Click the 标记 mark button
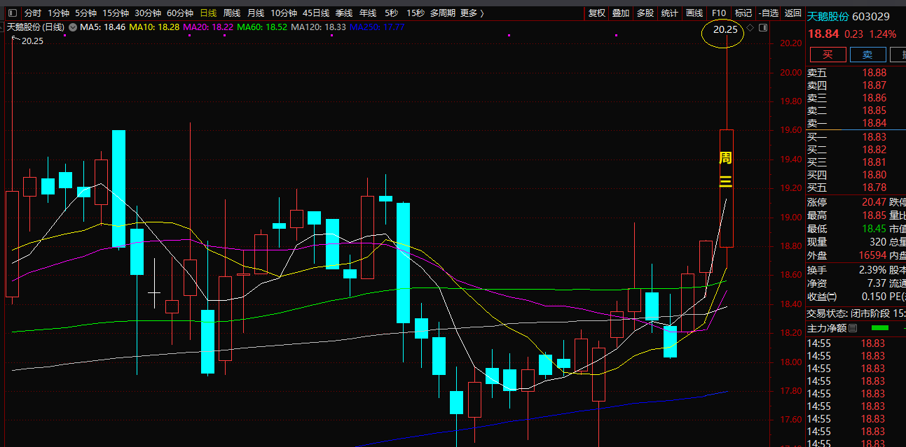The image size is (906, 447). click(x=743, y=13)
